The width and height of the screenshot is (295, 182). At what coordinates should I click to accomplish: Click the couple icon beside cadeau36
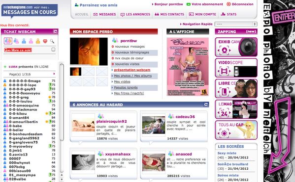coord(171,116)
